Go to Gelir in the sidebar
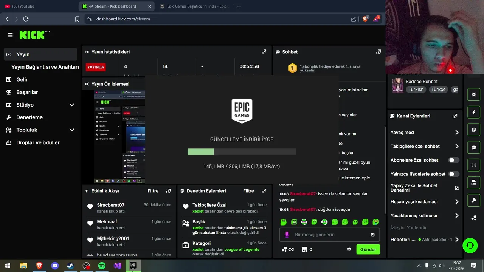484x272 pixels. [22, 80]
